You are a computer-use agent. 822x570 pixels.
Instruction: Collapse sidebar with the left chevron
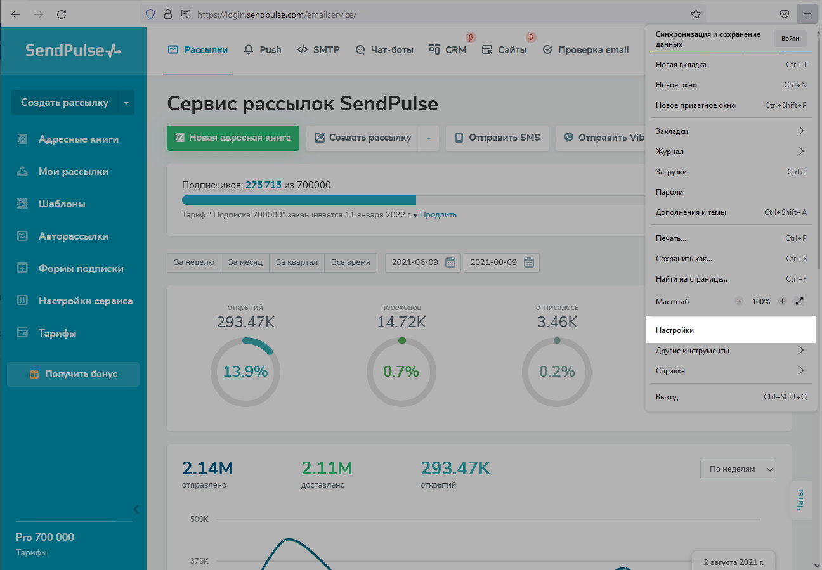(136, 509)
